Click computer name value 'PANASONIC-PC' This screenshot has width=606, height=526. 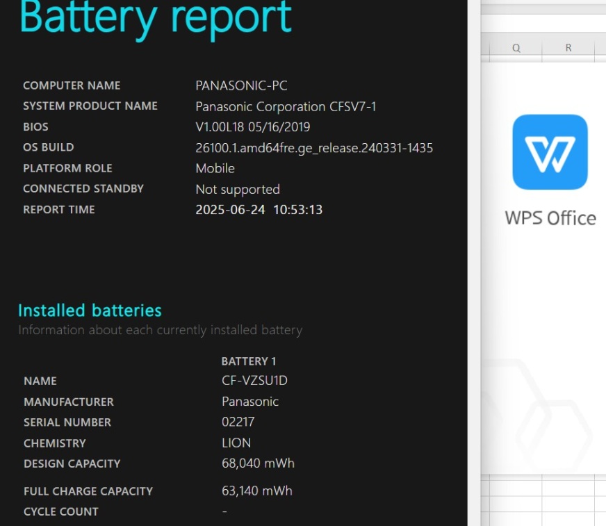pos(241,85)
